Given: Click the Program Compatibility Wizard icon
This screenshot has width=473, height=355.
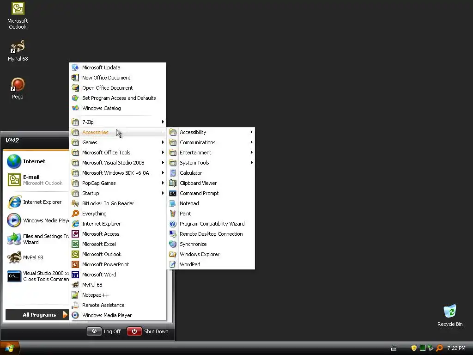Looking at the screenshot, I should click(173, 224).
